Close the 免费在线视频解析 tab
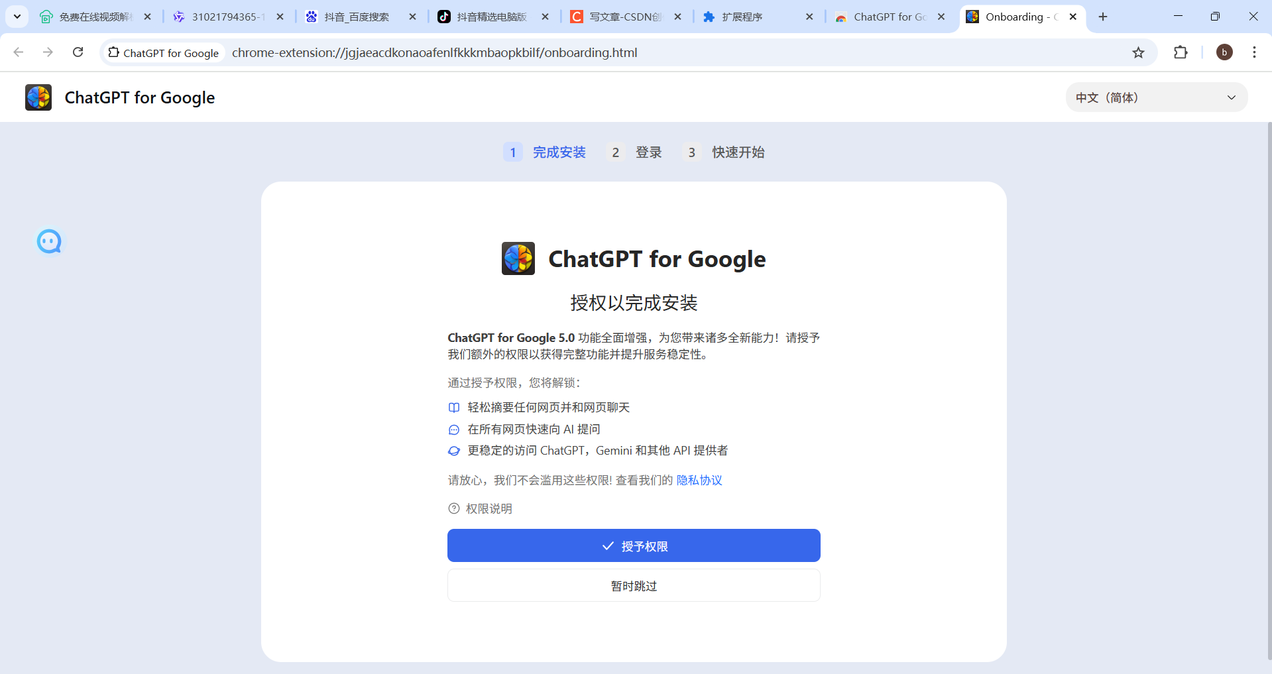This screenshot has width=1272, height=674. 148,17
